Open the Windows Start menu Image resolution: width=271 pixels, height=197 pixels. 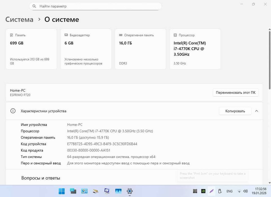(x=61, y=191)
